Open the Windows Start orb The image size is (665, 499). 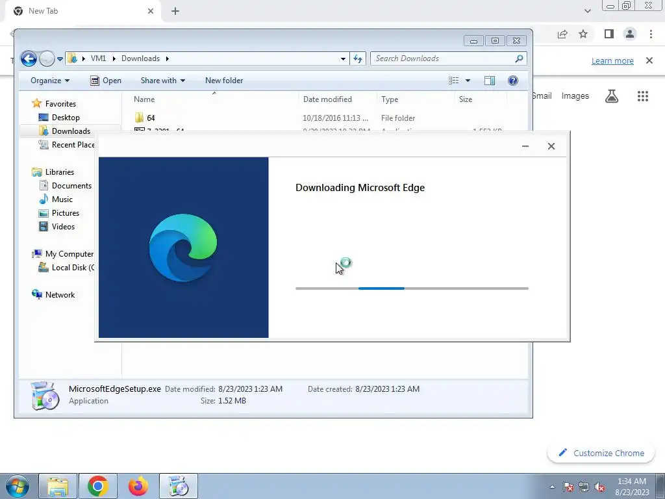(18, 486)
